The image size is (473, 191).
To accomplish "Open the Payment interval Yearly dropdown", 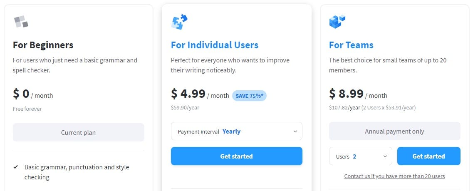I will 236,131.
